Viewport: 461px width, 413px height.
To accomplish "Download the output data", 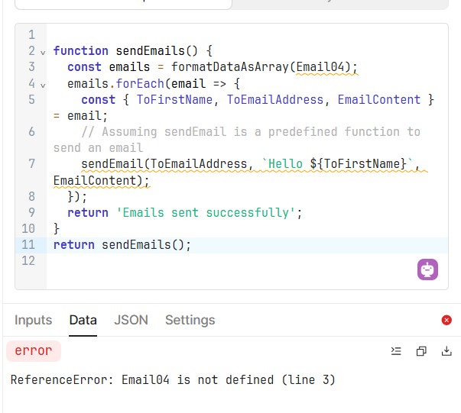I will 446,351.
